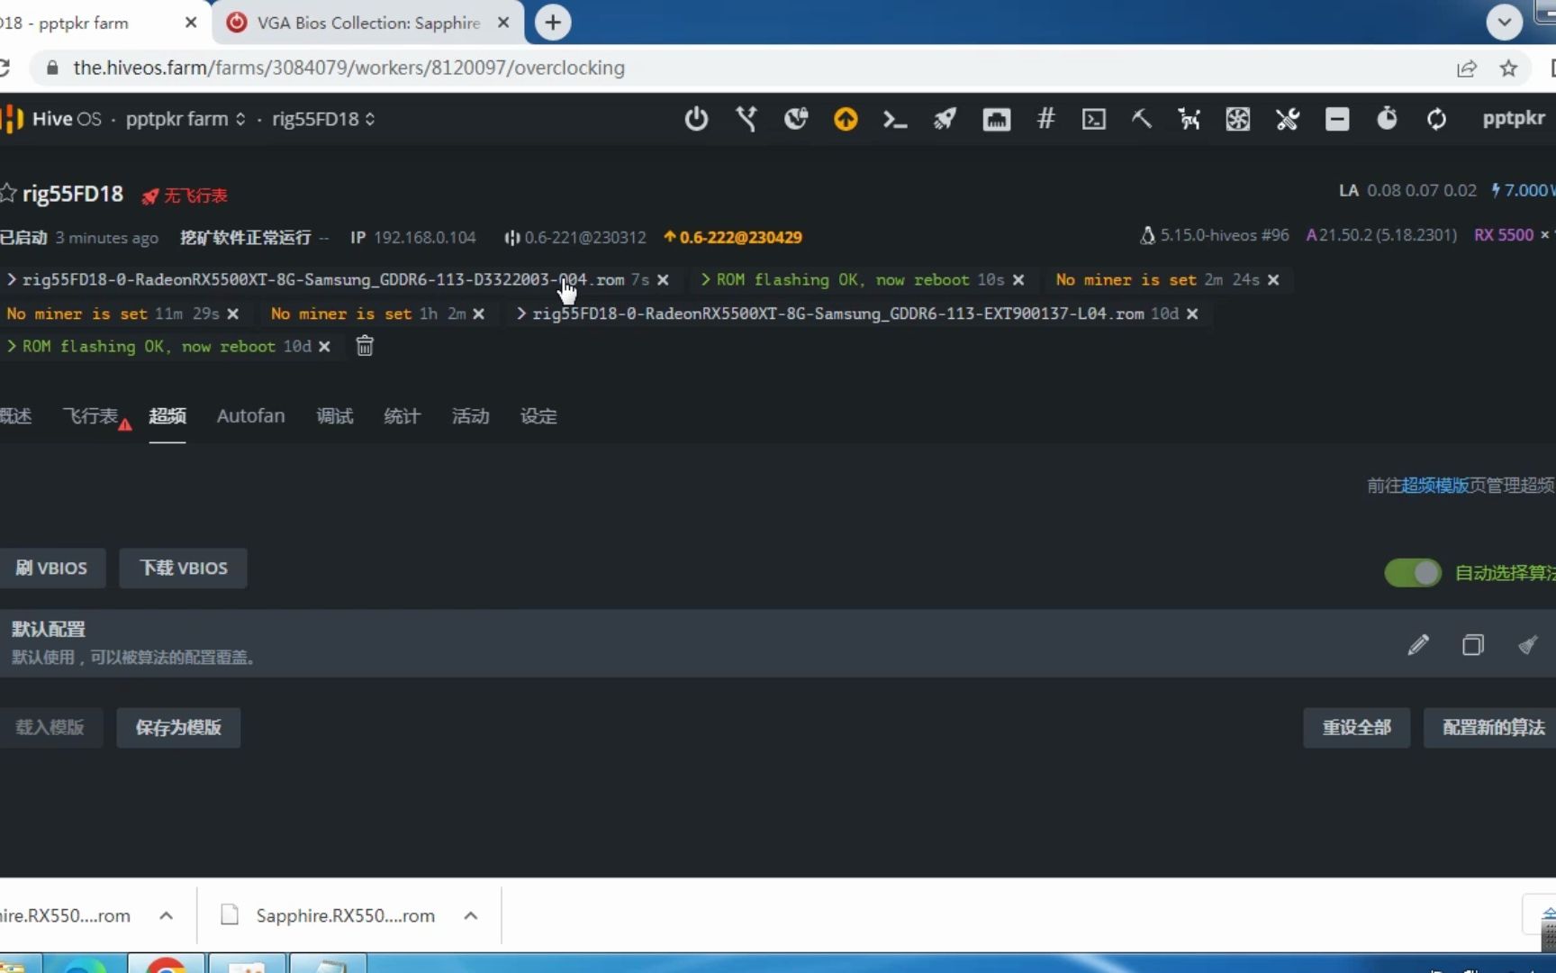Open the rig55FD18 worker selector dropdown

tap(323, 119)
